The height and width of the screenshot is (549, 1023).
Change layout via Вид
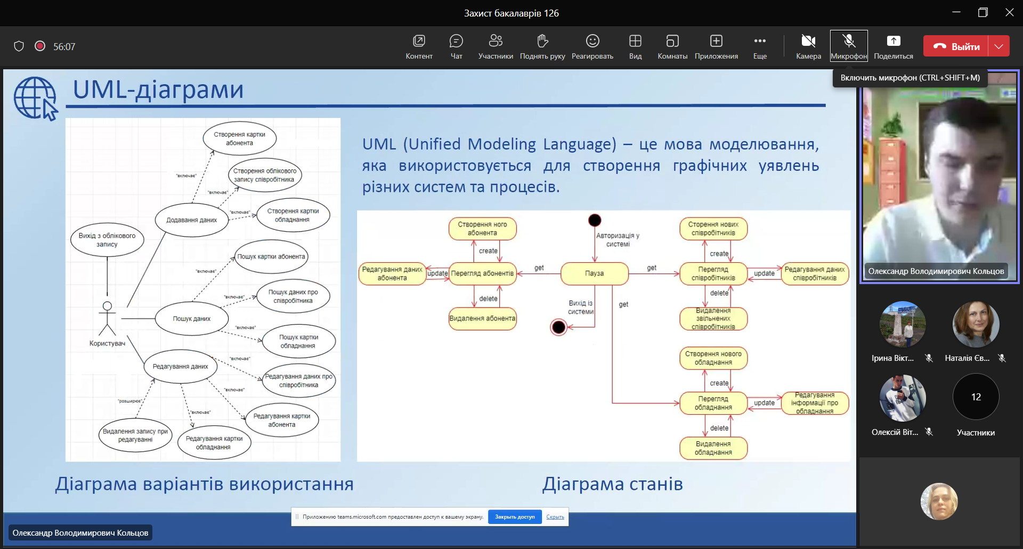(635, 46)
